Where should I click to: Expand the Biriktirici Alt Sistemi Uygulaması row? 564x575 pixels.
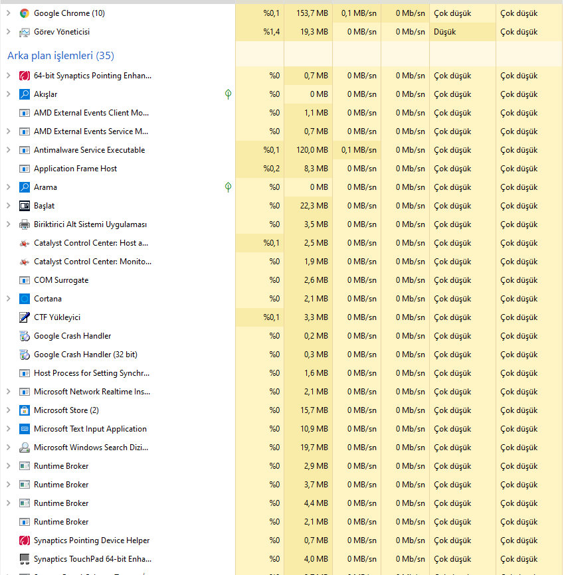(8, 224)
